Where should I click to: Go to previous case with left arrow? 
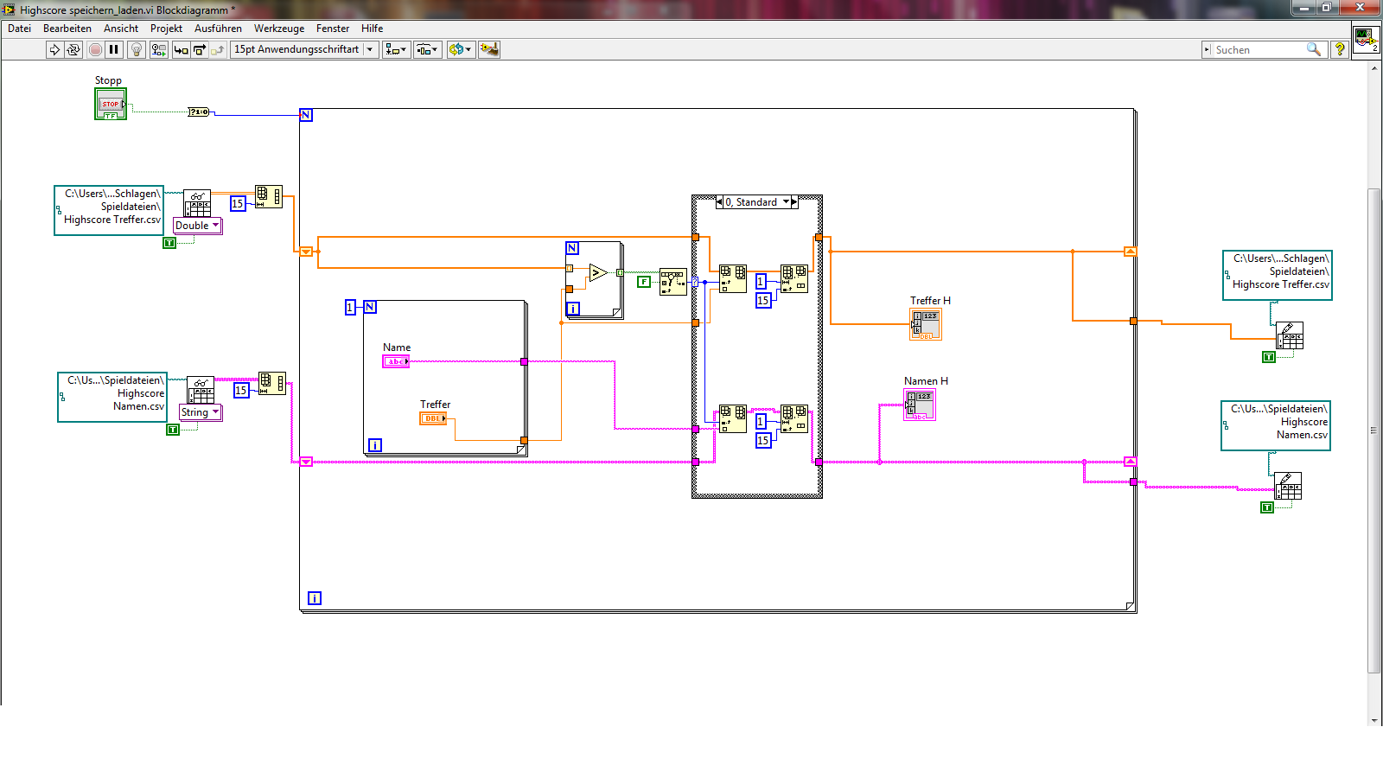click(x=719, y=202)
